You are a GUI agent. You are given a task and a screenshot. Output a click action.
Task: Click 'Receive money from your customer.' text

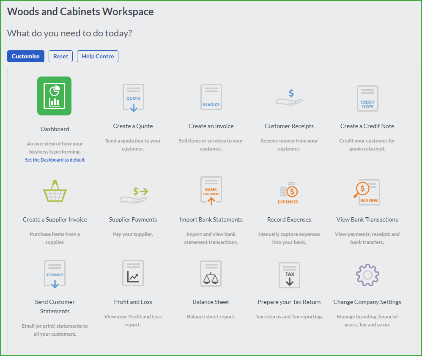coord(289,145)
